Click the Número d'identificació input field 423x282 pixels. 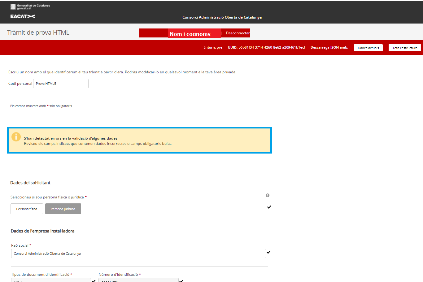pos(138,280)
